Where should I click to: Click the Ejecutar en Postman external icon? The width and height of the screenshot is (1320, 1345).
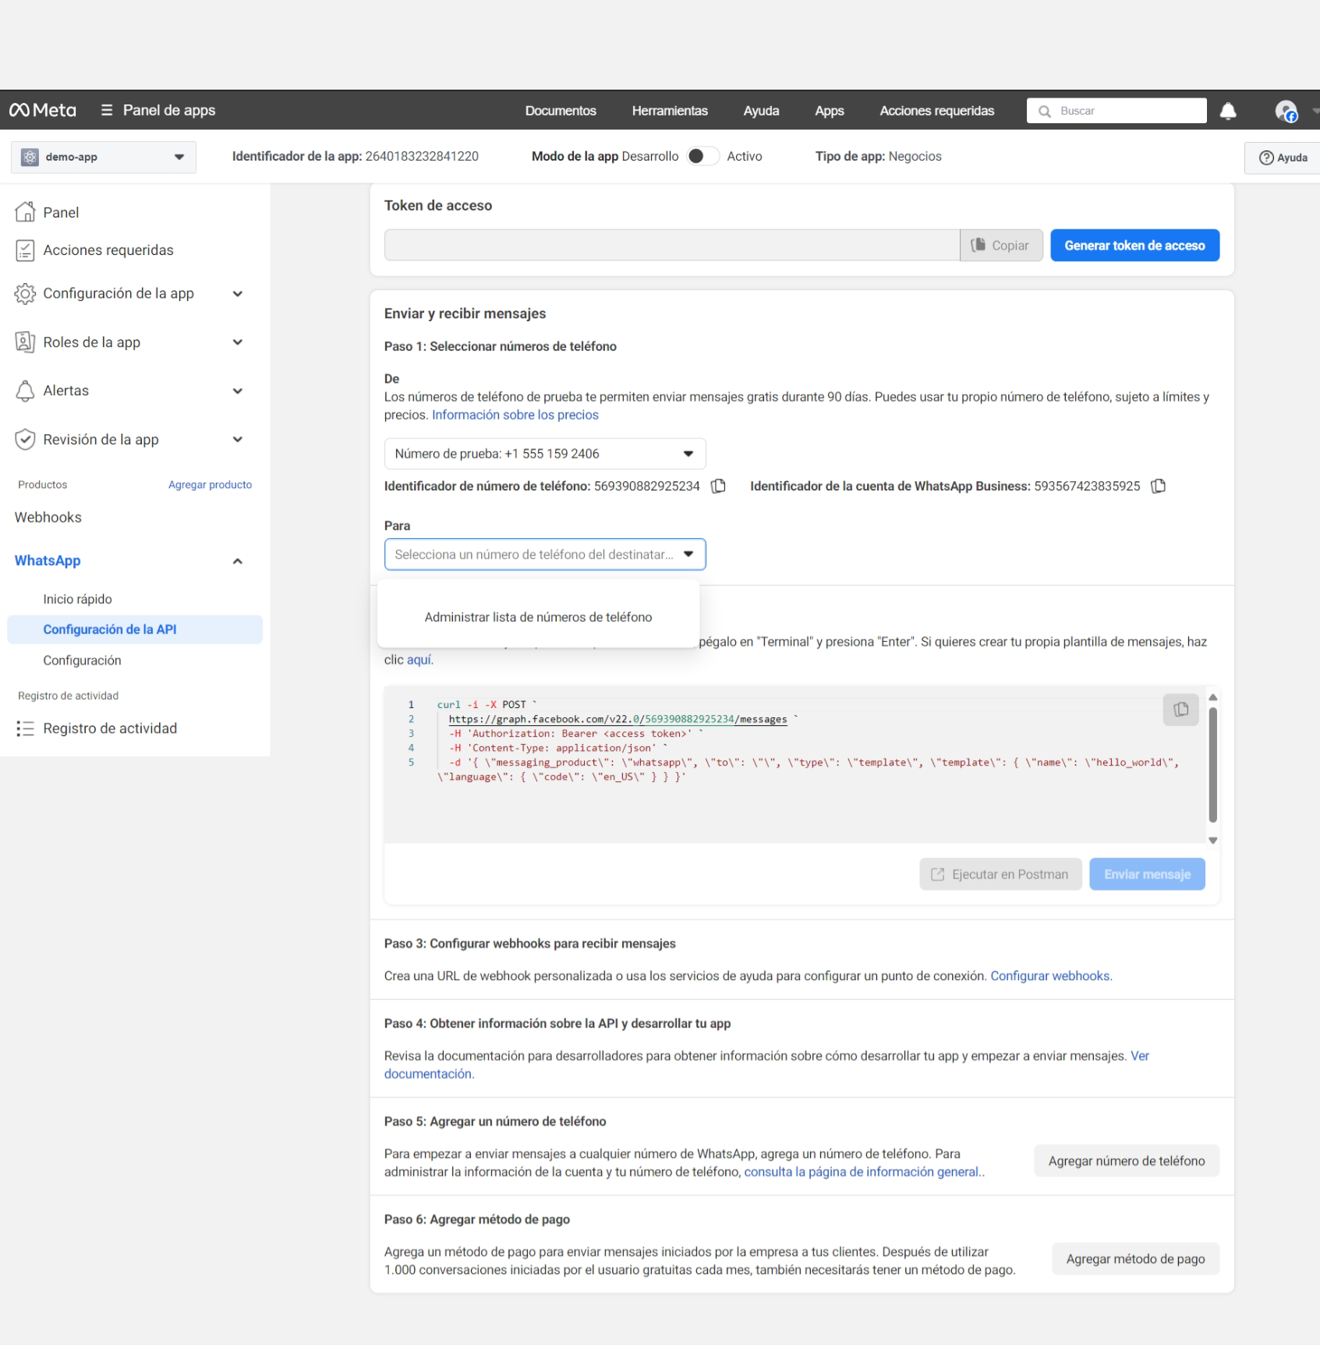click(938, 874)
